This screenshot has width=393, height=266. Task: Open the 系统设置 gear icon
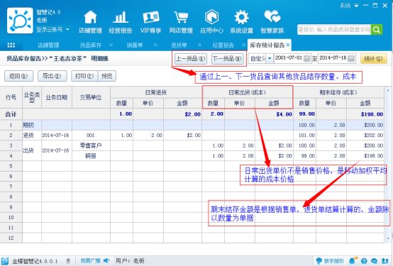pos(242,18)
